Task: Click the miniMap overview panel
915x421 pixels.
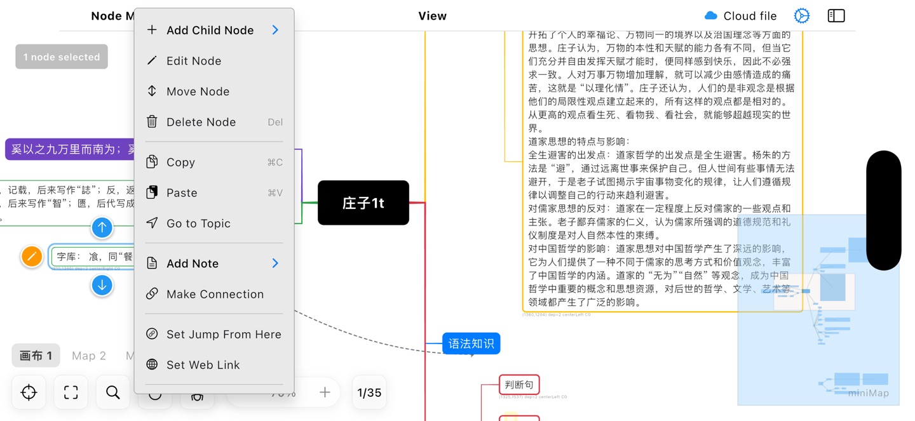Action: pos(818,310)
